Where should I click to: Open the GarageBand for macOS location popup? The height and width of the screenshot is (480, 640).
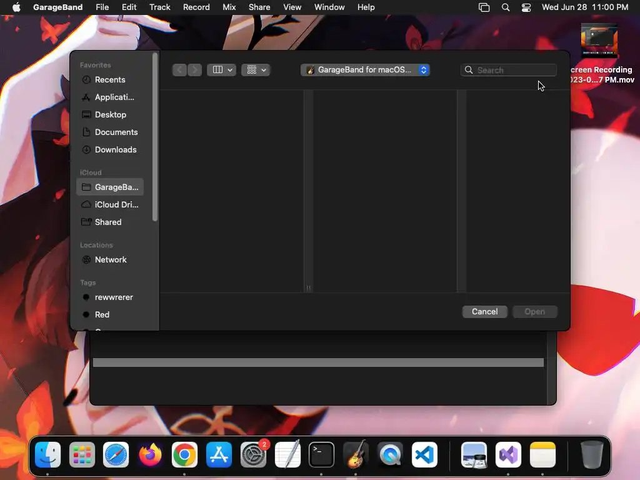coord(365,70)
